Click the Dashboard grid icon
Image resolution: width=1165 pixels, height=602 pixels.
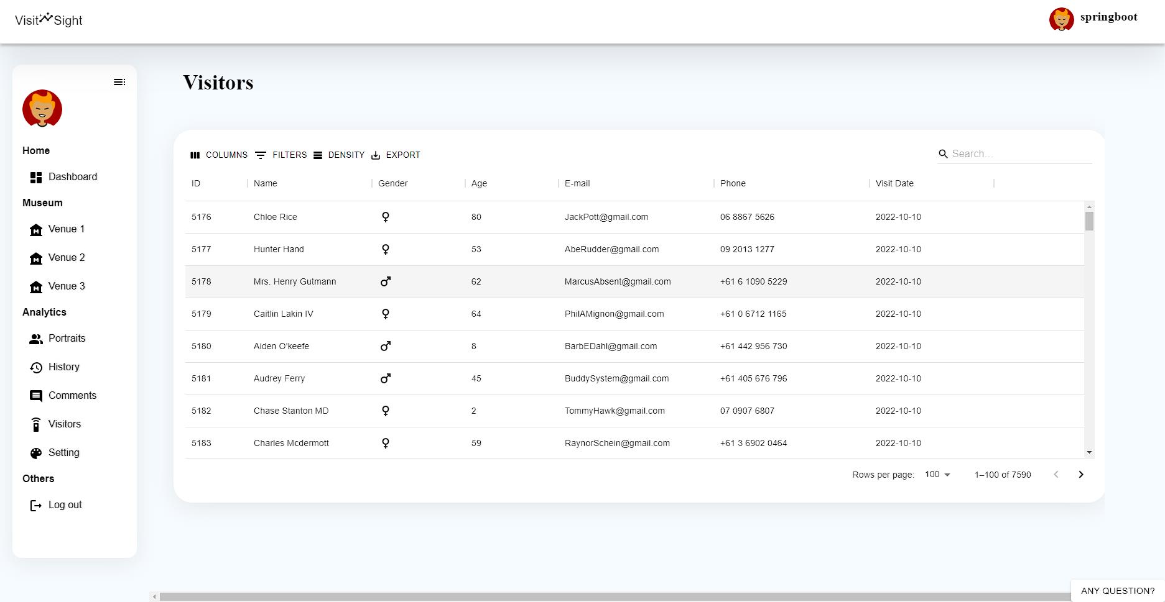pyautogui.click(x=36, y=176)
